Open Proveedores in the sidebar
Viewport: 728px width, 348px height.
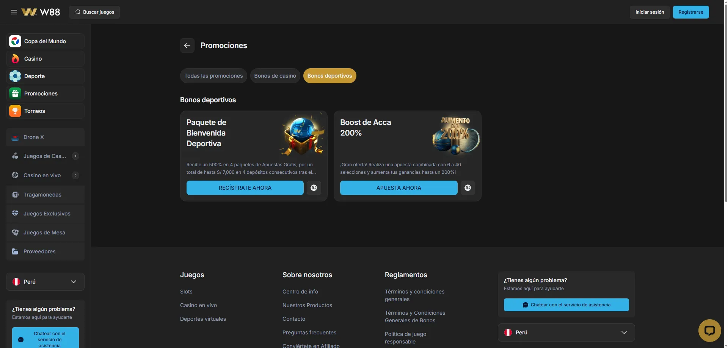[45, 251]
